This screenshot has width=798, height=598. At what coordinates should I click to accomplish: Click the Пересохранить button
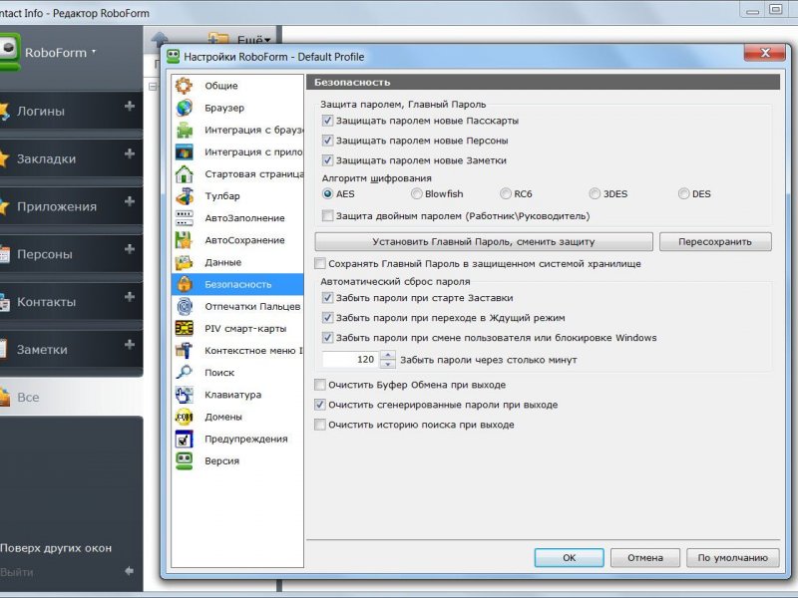pos(715,242)
